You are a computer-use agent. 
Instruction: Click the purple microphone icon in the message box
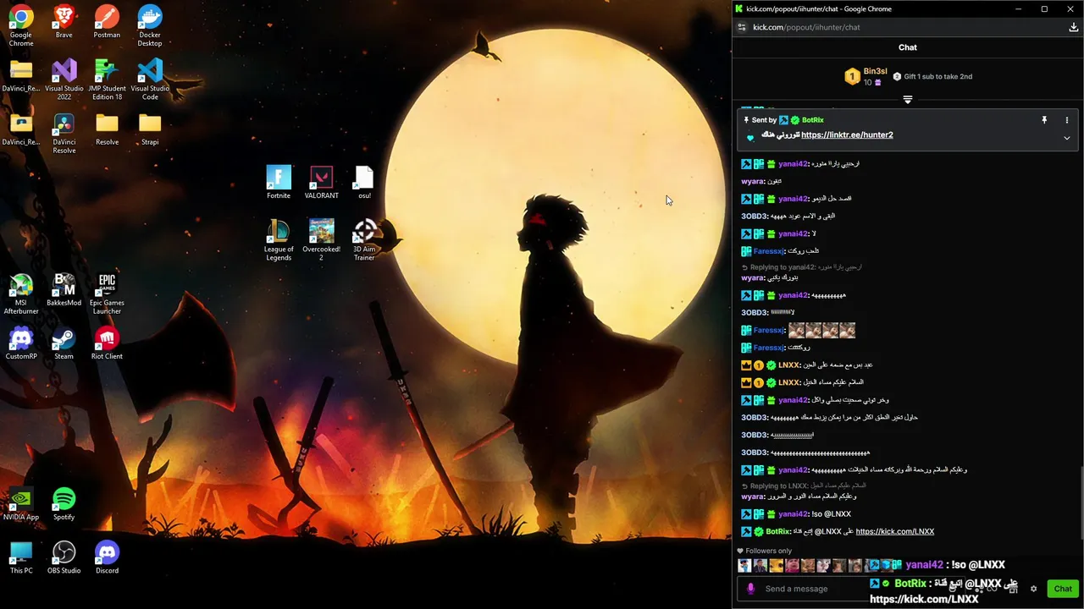[750, 589]
